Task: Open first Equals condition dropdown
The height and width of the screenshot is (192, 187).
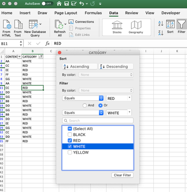Action: tap(82, 98)
